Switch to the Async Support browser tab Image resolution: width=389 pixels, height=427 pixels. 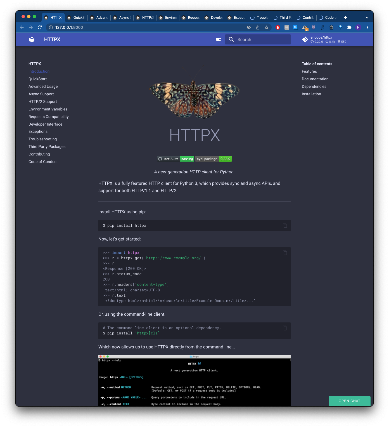[x=122, y=18]
